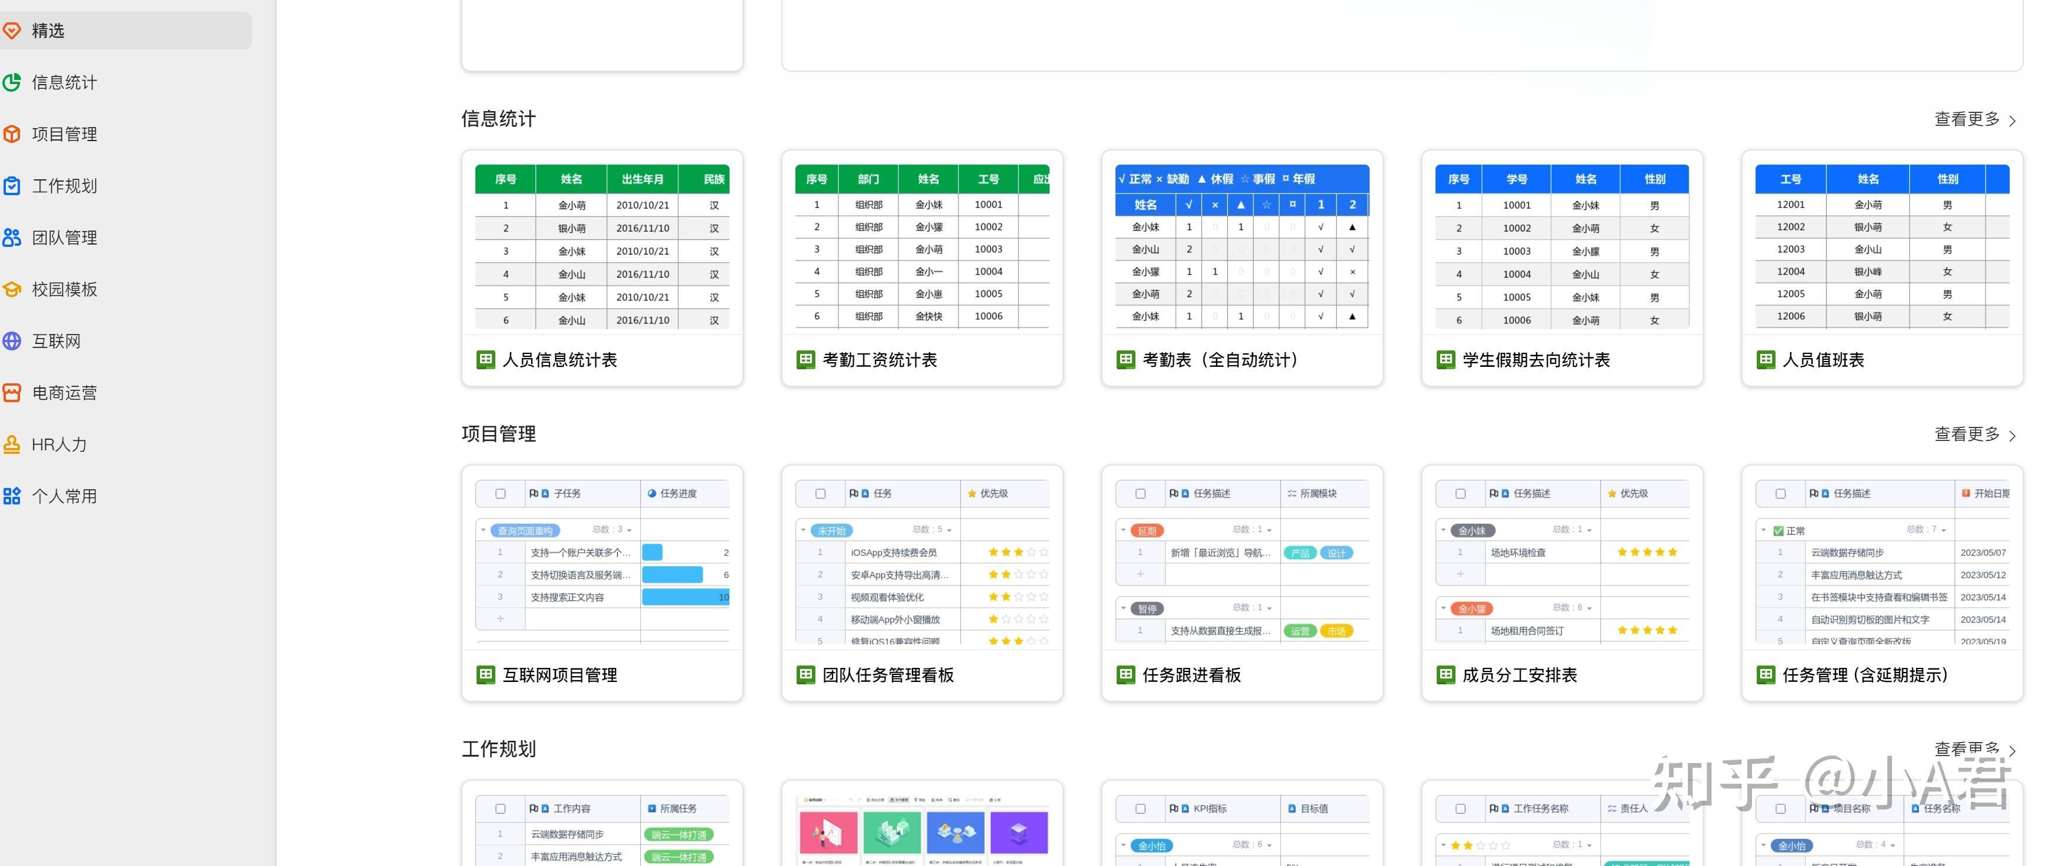
Task: Click progress bar for 支持搜索正文内容 row
Action: [x=685, y=597]
